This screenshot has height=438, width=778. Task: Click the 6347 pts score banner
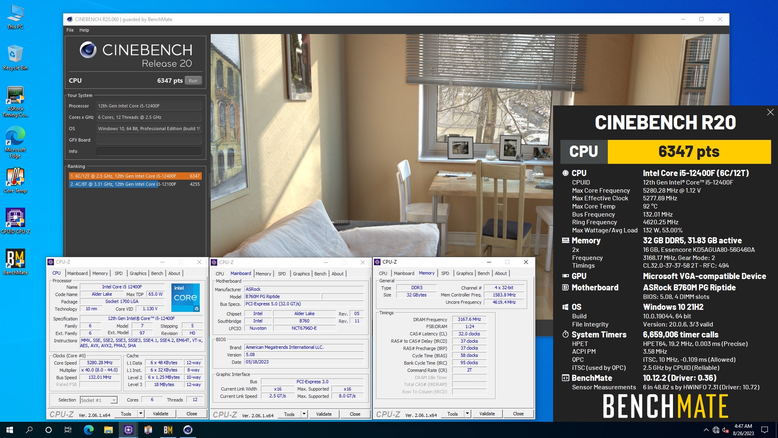[689, 152]
